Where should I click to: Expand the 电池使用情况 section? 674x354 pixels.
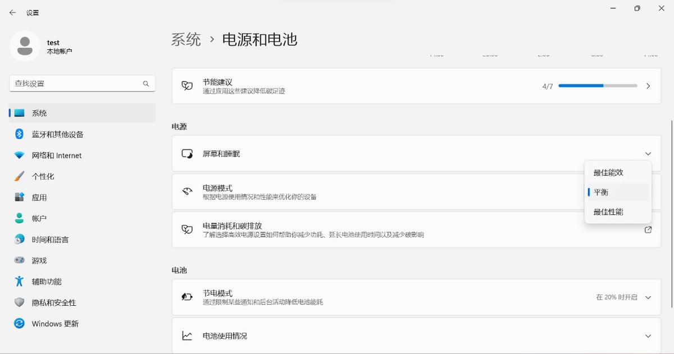point(648,335)
